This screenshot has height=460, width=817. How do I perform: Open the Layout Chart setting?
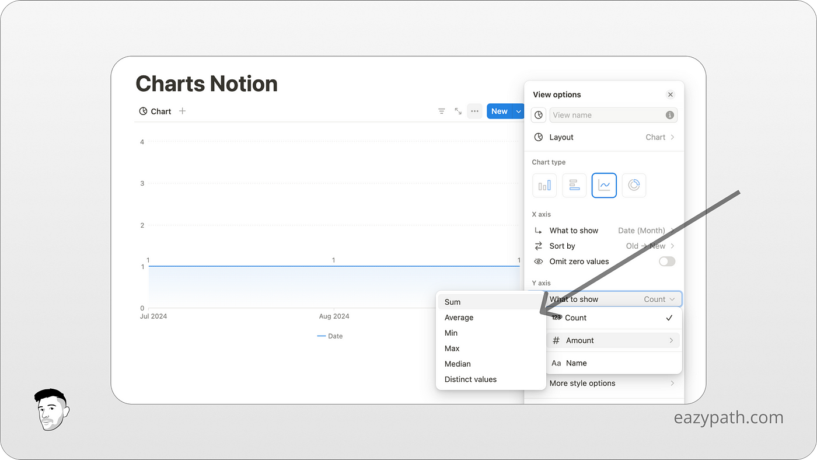pos(604,137)
